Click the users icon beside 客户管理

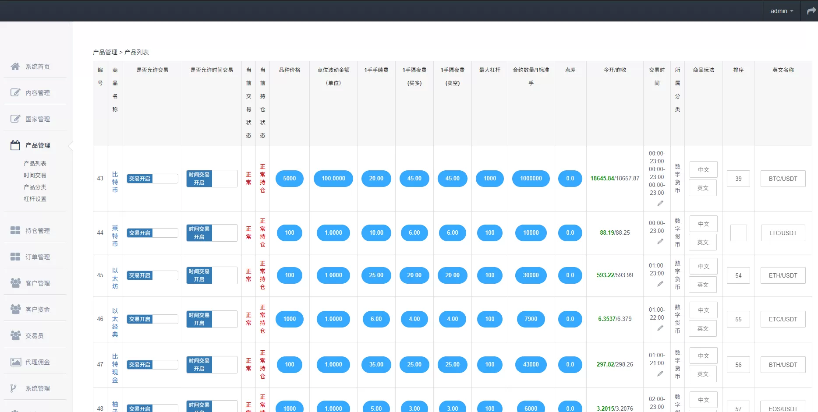pyautogui.click(x=15, y=283)
